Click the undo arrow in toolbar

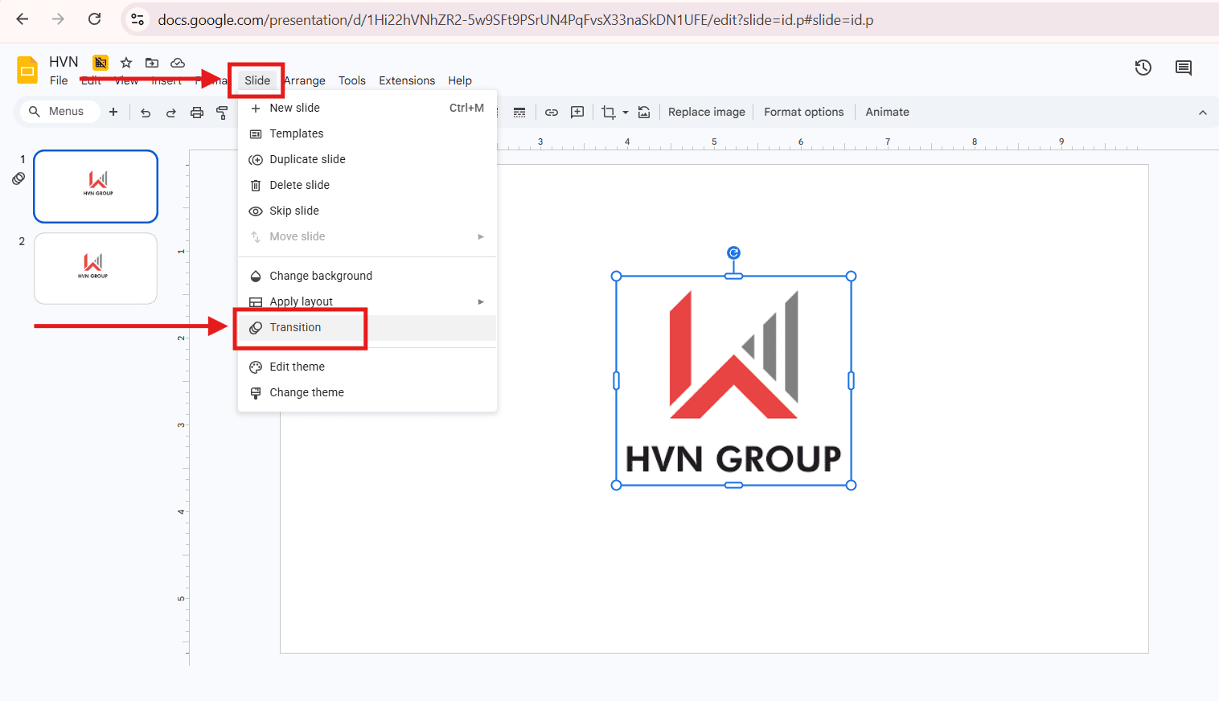pos(146,113)
